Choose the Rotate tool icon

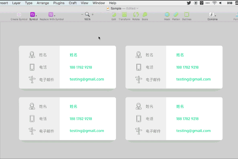click(x=136, y=15)
